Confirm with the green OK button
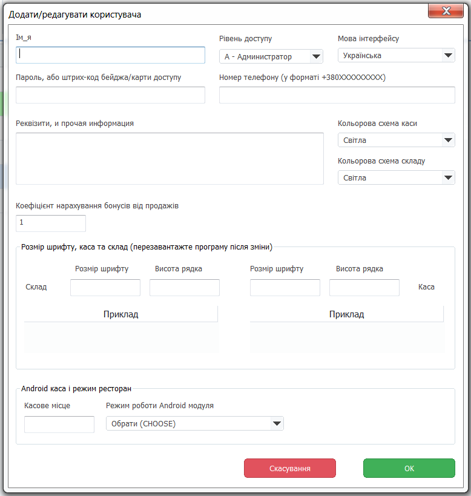The height and width of the screenshot is (496, 471). 409,468
